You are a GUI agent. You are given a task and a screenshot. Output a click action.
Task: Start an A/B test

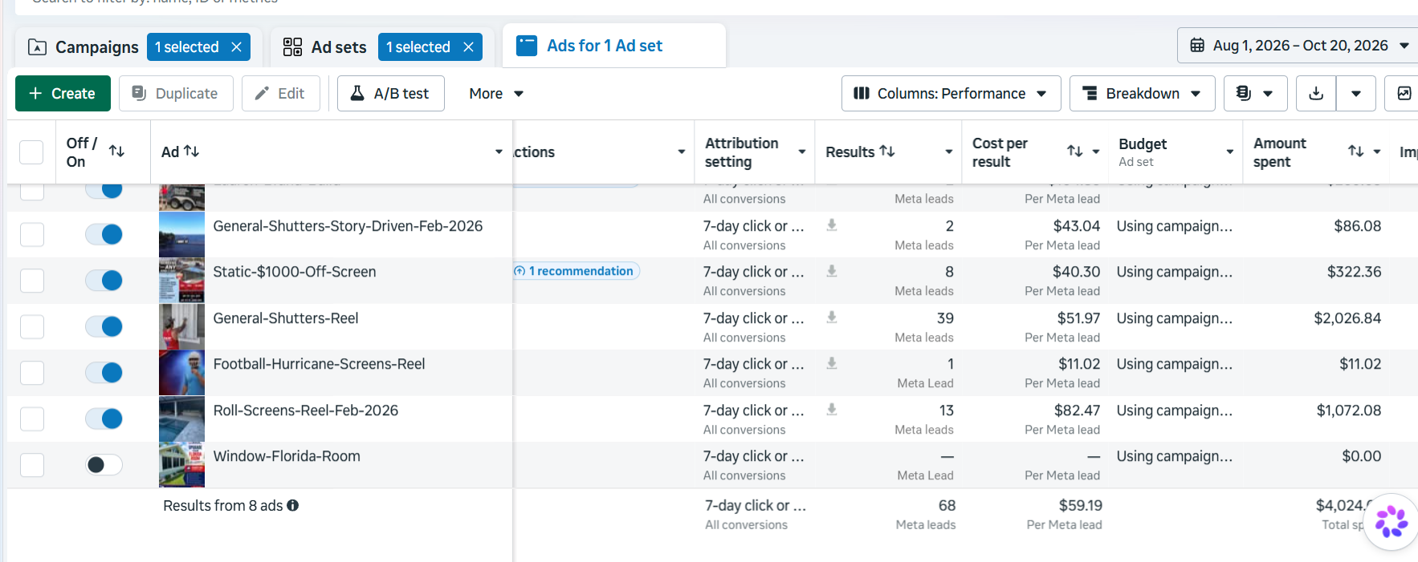tap(391, 94)
